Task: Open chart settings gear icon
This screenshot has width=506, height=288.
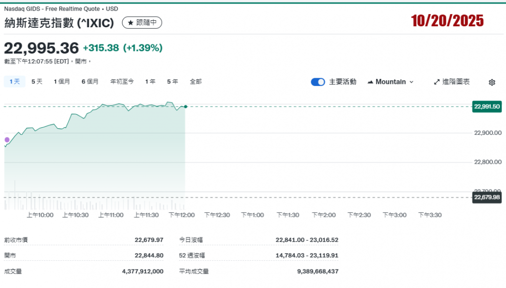Action: [x=492, y=82]
